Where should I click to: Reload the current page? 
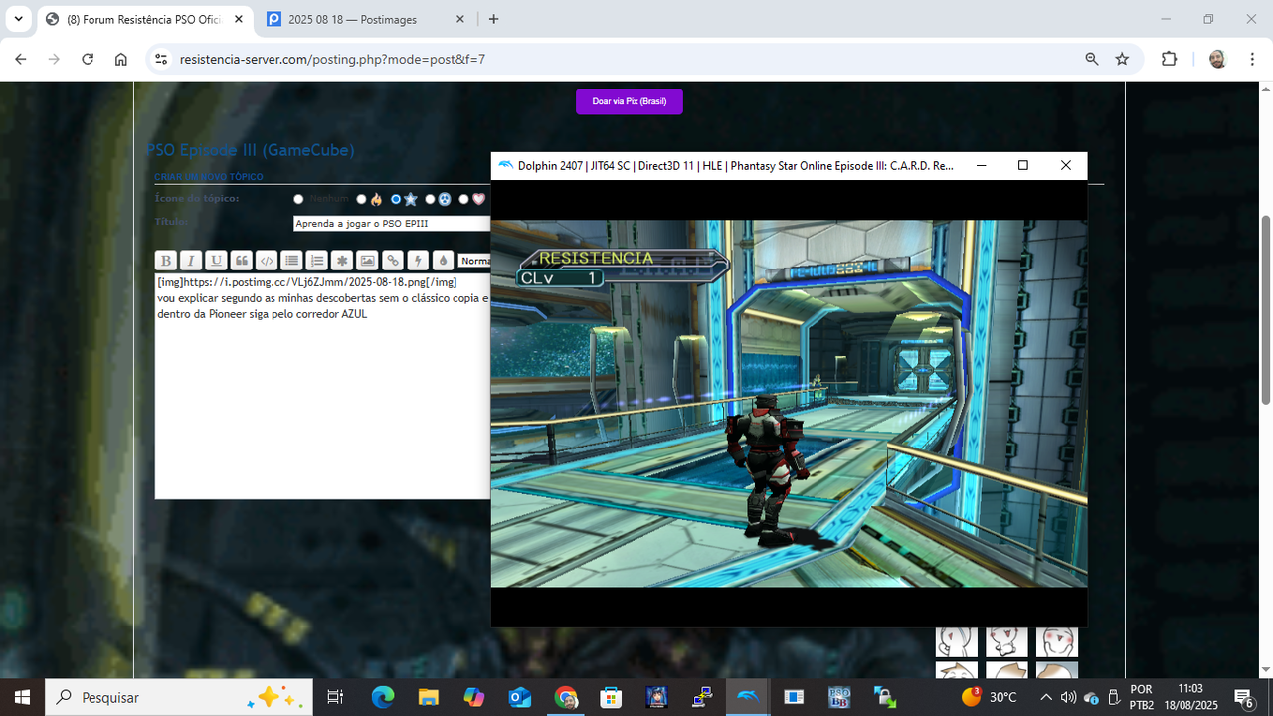pos(88,59)
